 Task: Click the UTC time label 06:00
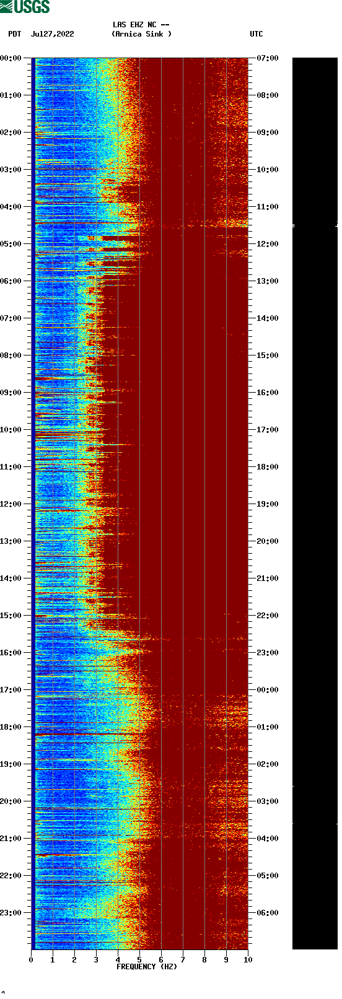coord(268,913)
